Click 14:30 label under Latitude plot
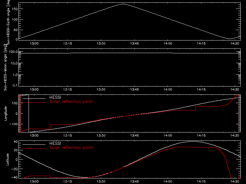This screenshot has width=246, height=184. coord(235,181)
